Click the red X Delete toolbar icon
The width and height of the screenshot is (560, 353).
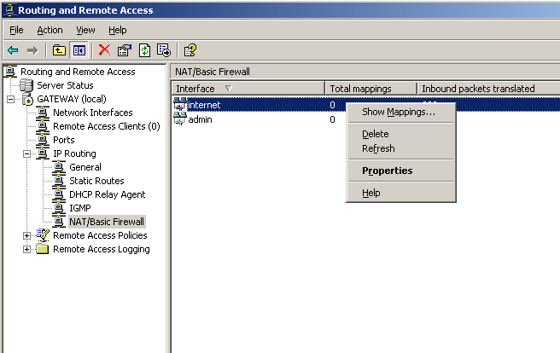click(104, 50)
